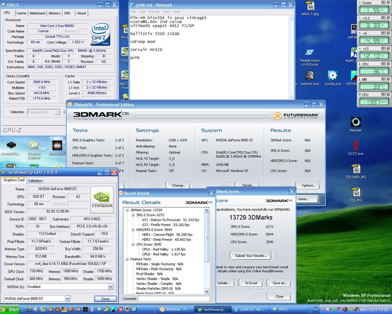Open swkotor.exe desktop shortcut

tap(309, 76)
